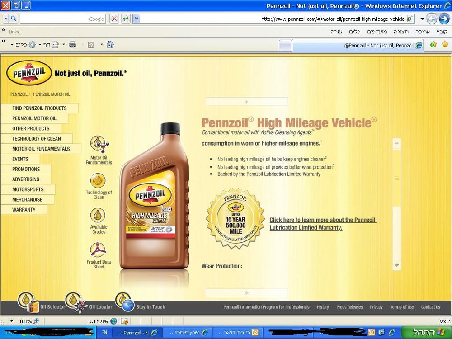Launch the Oil Selector icon
Image resolution: width=452 pixels, height=339 pixels.
(x=28, y=302)
